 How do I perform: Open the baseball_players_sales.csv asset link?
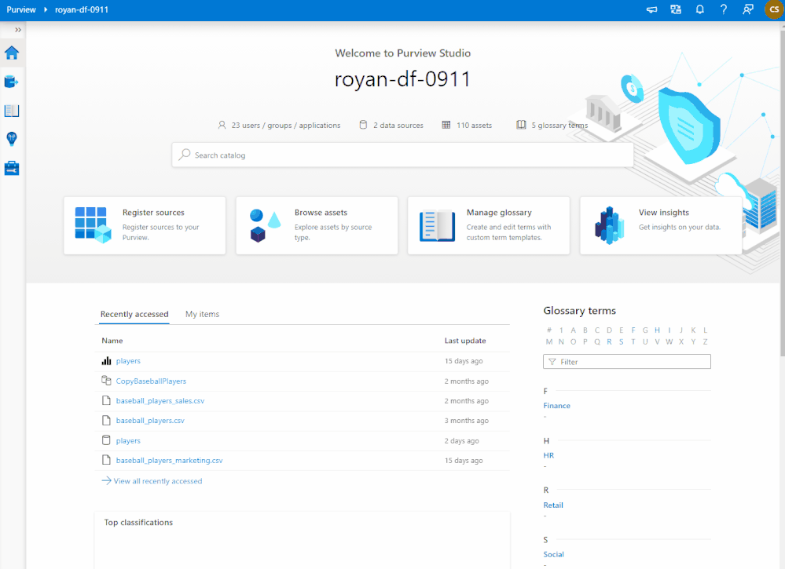pyautogui.click(x=160, y=401)
